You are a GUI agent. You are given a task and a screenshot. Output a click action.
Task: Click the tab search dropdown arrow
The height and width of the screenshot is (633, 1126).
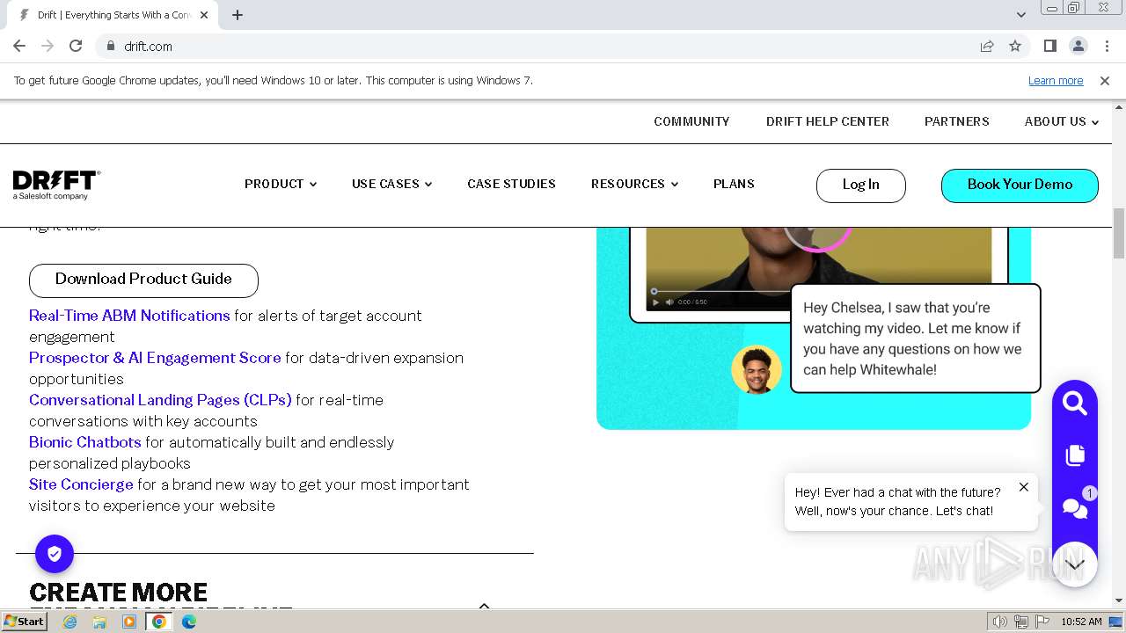[x=1021, y=15]
